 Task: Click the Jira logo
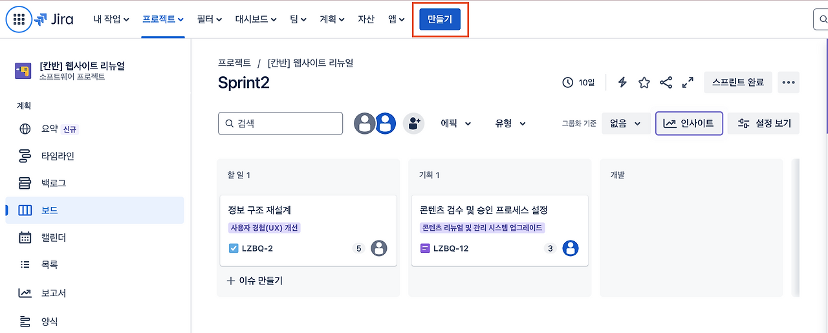pyautogui.click(x=54, y=19)
